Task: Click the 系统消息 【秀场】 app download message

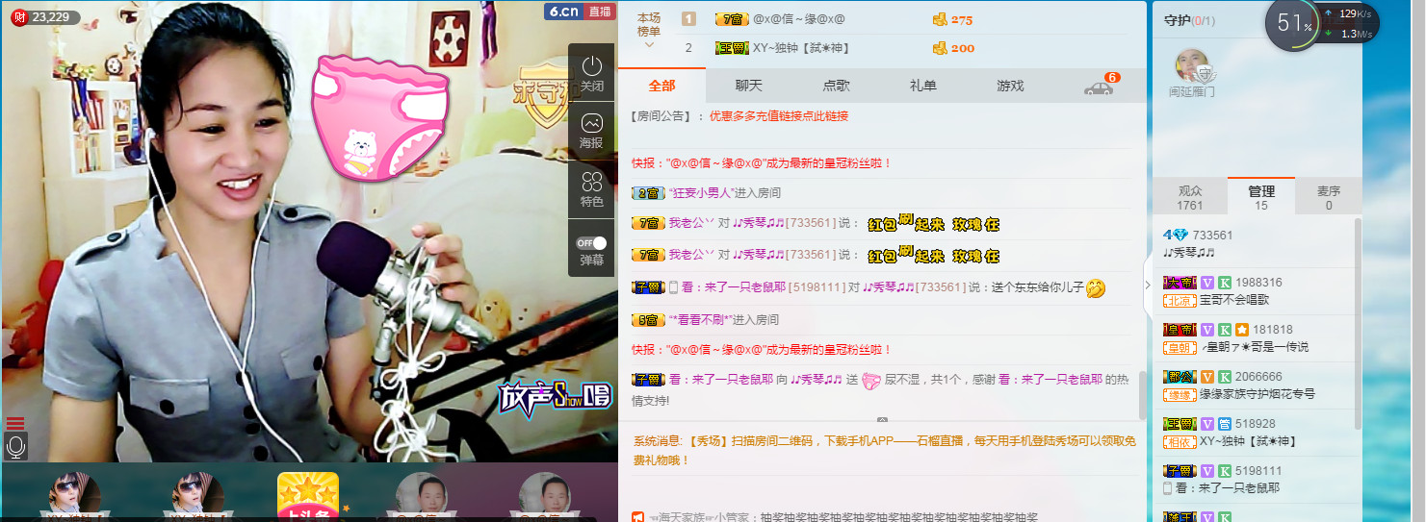Action: coord(884,451)
